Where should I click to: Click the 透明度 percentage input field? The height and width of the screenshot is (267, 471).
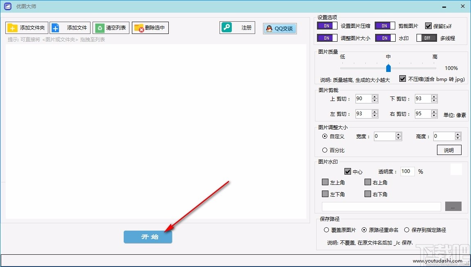coord(407,171)
